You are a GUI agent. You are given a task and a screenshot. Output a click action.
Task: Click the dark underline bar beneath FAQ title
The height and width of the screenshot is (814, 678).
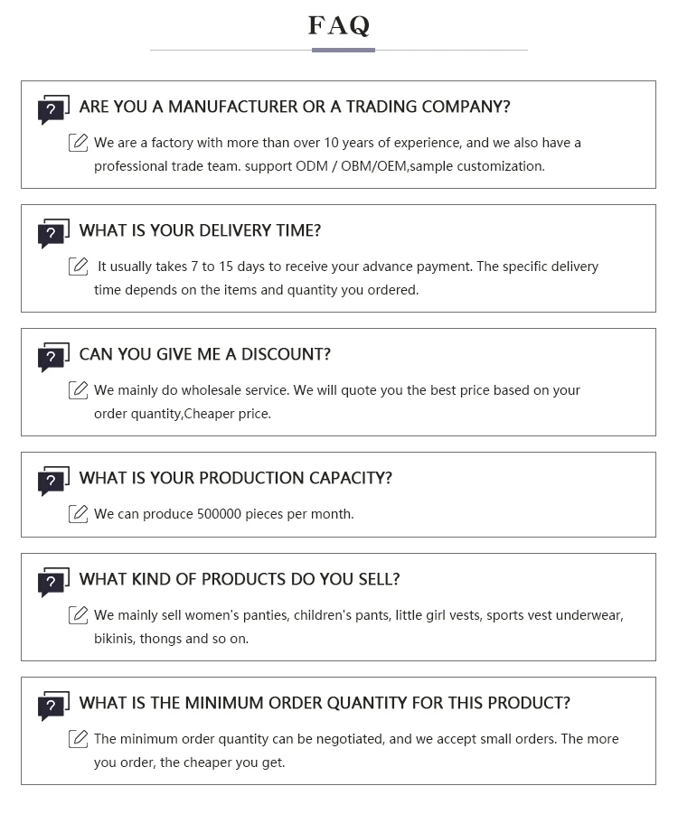click(x=343, y=50)
